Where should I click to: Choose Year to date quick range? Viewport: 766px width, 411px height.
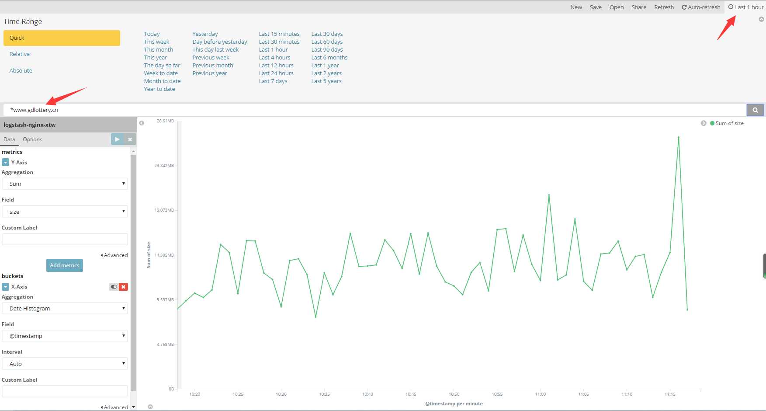tap(159, 89)
